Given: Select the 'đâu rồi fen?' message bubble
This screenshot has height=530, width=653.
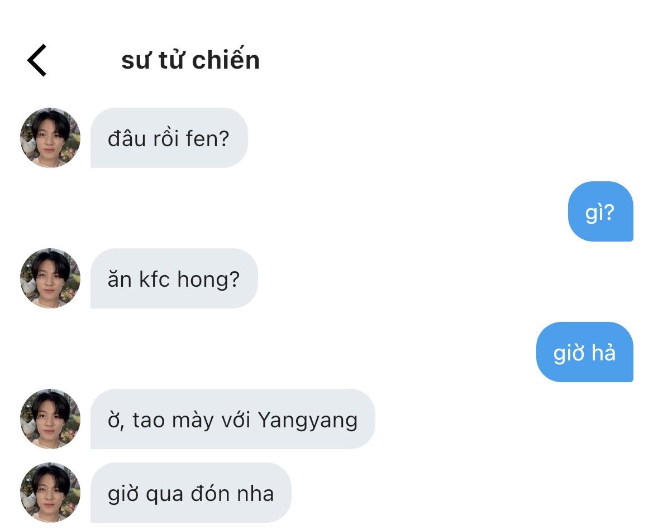Looking at the screenshot, I should click(x=169, y=138).
